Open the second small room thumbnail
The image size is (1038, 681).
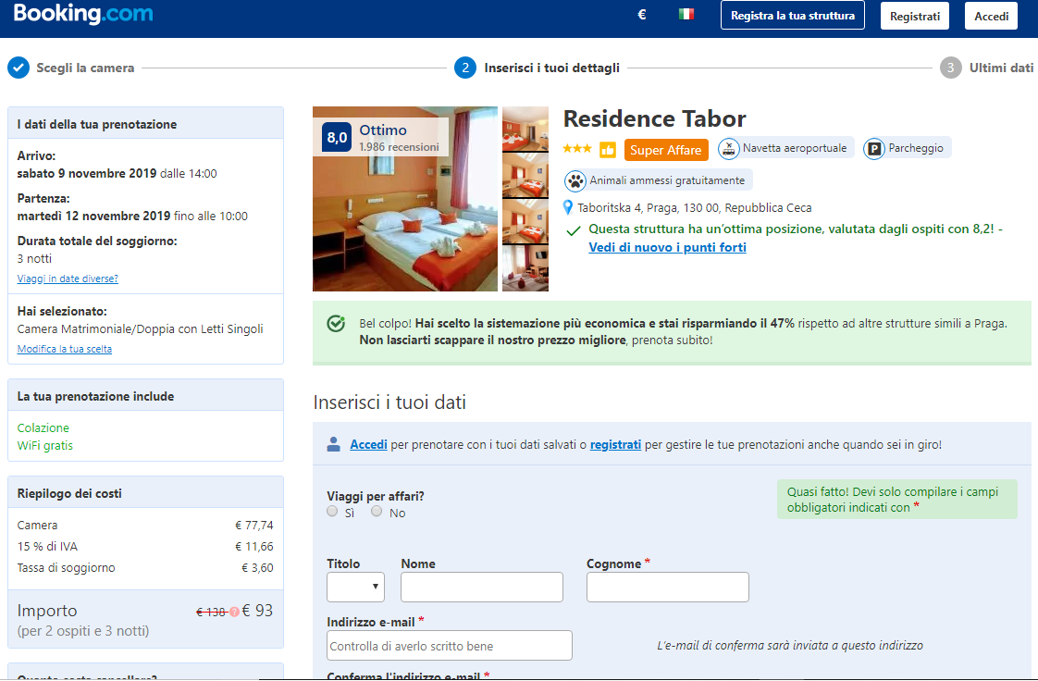point(525,176)
